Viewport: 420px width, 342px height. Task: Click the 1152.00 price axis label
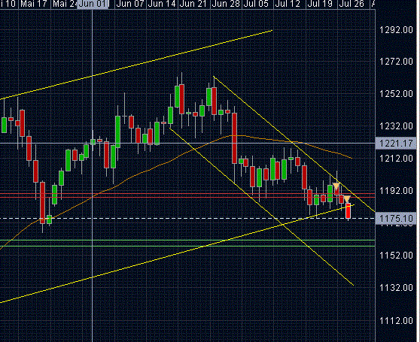pos(396,256)
